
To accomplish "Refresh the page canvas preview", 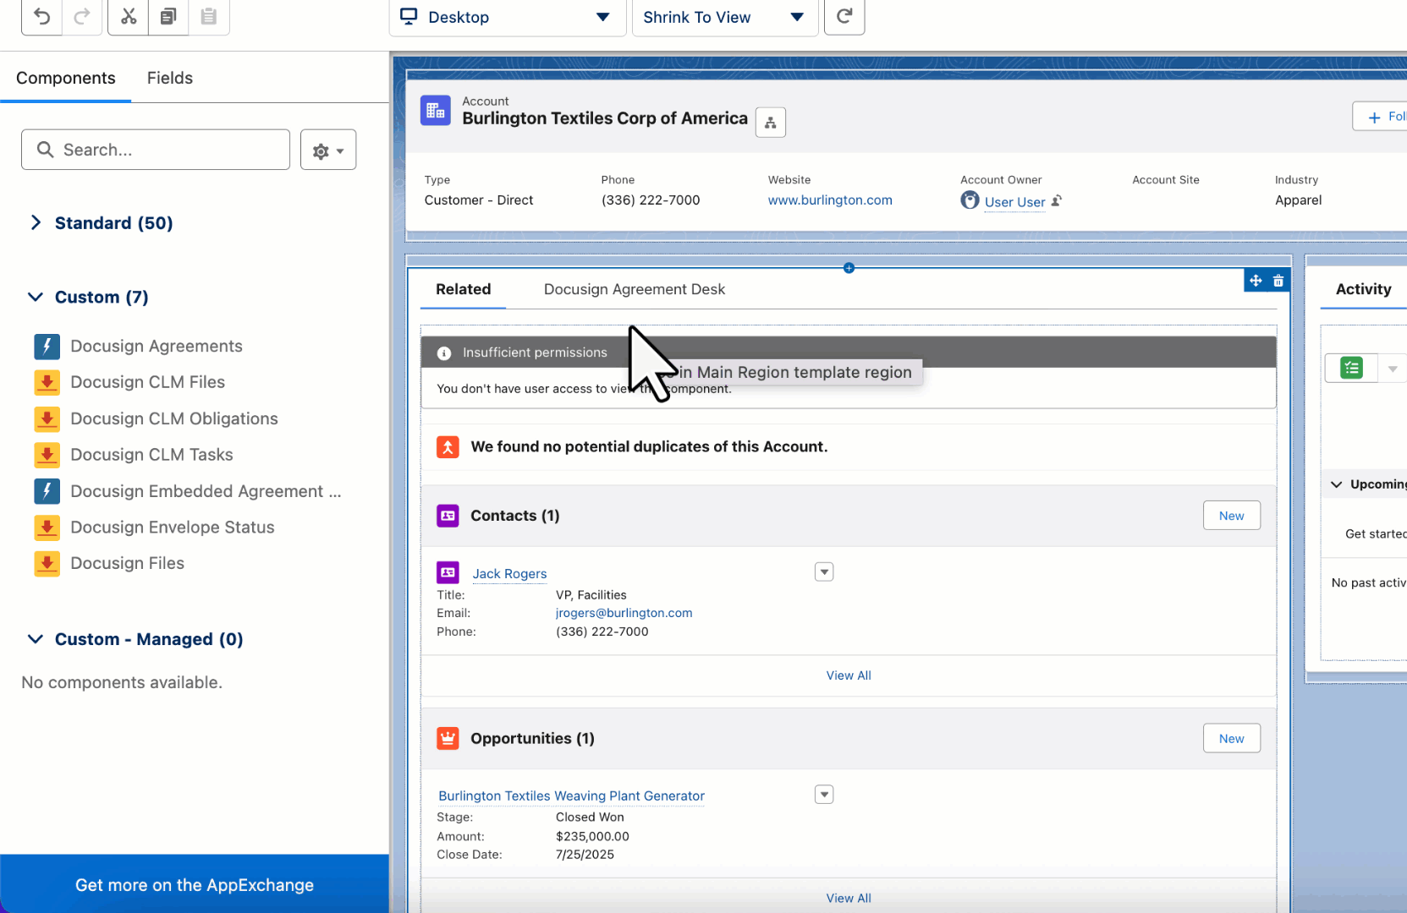I will click(x=844, y=17).
